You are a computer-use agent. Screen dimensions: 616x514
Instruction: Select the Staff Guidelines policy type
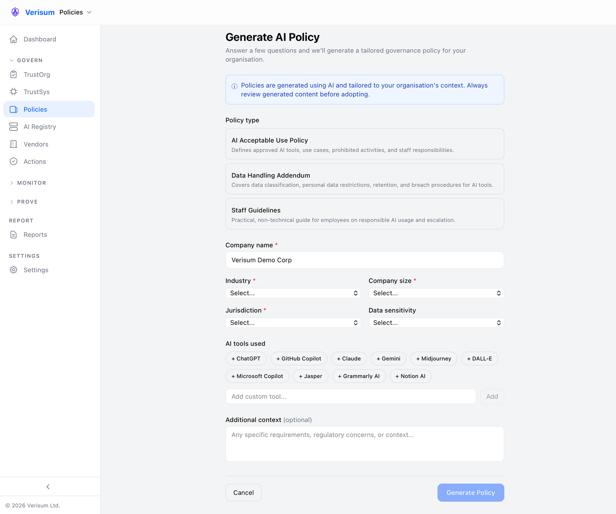[x=365, y=214]
